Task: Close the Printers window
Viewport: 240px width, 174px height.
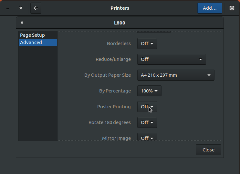Action: [21, 8]
